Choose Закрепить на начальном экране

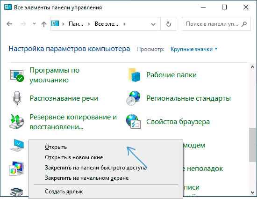pyautogui.click(x=106, y=178)
